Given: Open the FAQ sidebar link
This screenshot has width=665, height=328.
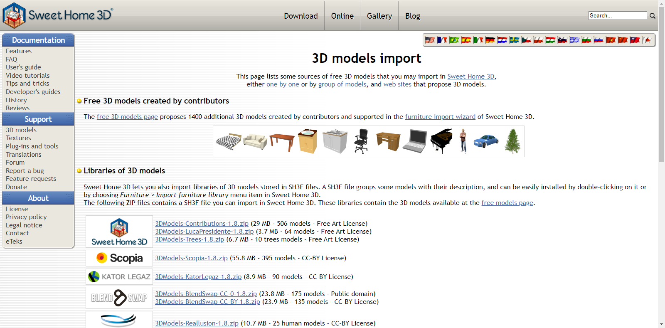Looking at the screenshot, I should [12, 59].
